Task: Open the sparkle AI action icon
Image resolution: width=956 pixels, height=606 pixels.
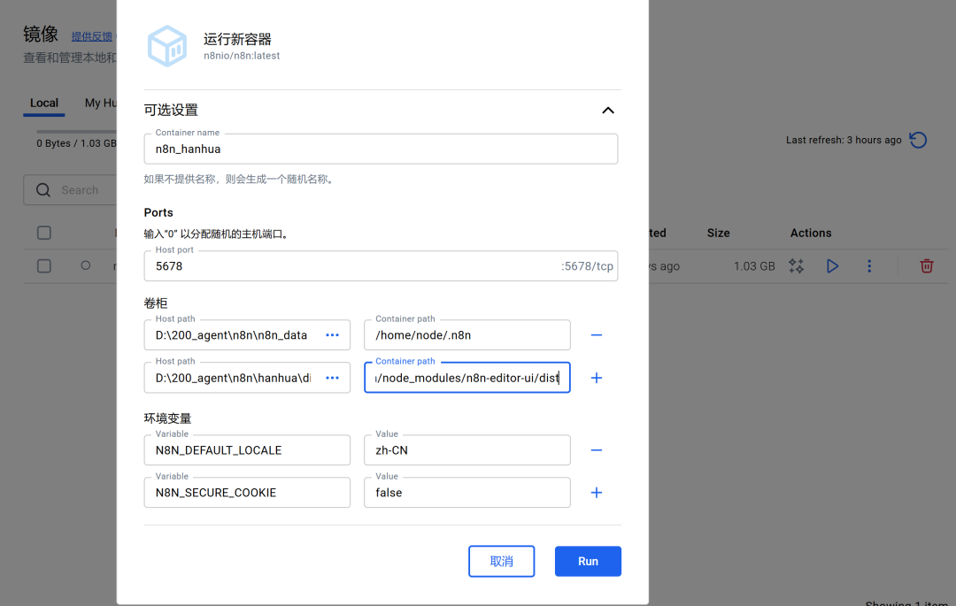Action: (x=797, y=266)
